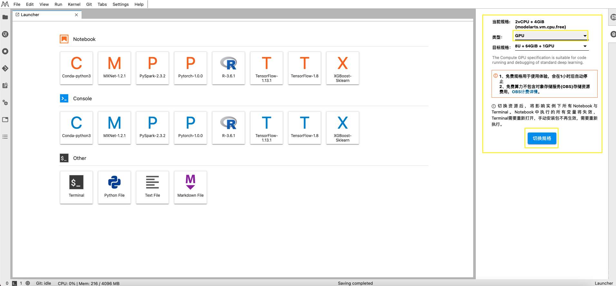Open the second right-sidebar layers icon
Screen dimensions: 616x286
click(613, 34)
